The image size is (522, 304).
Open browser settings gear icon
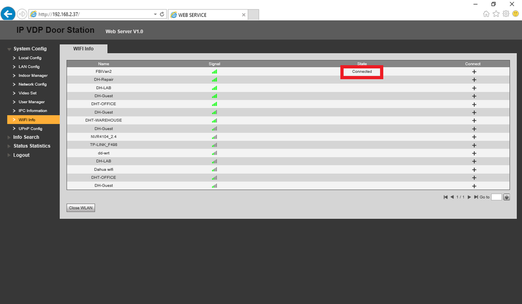(506, 14)
